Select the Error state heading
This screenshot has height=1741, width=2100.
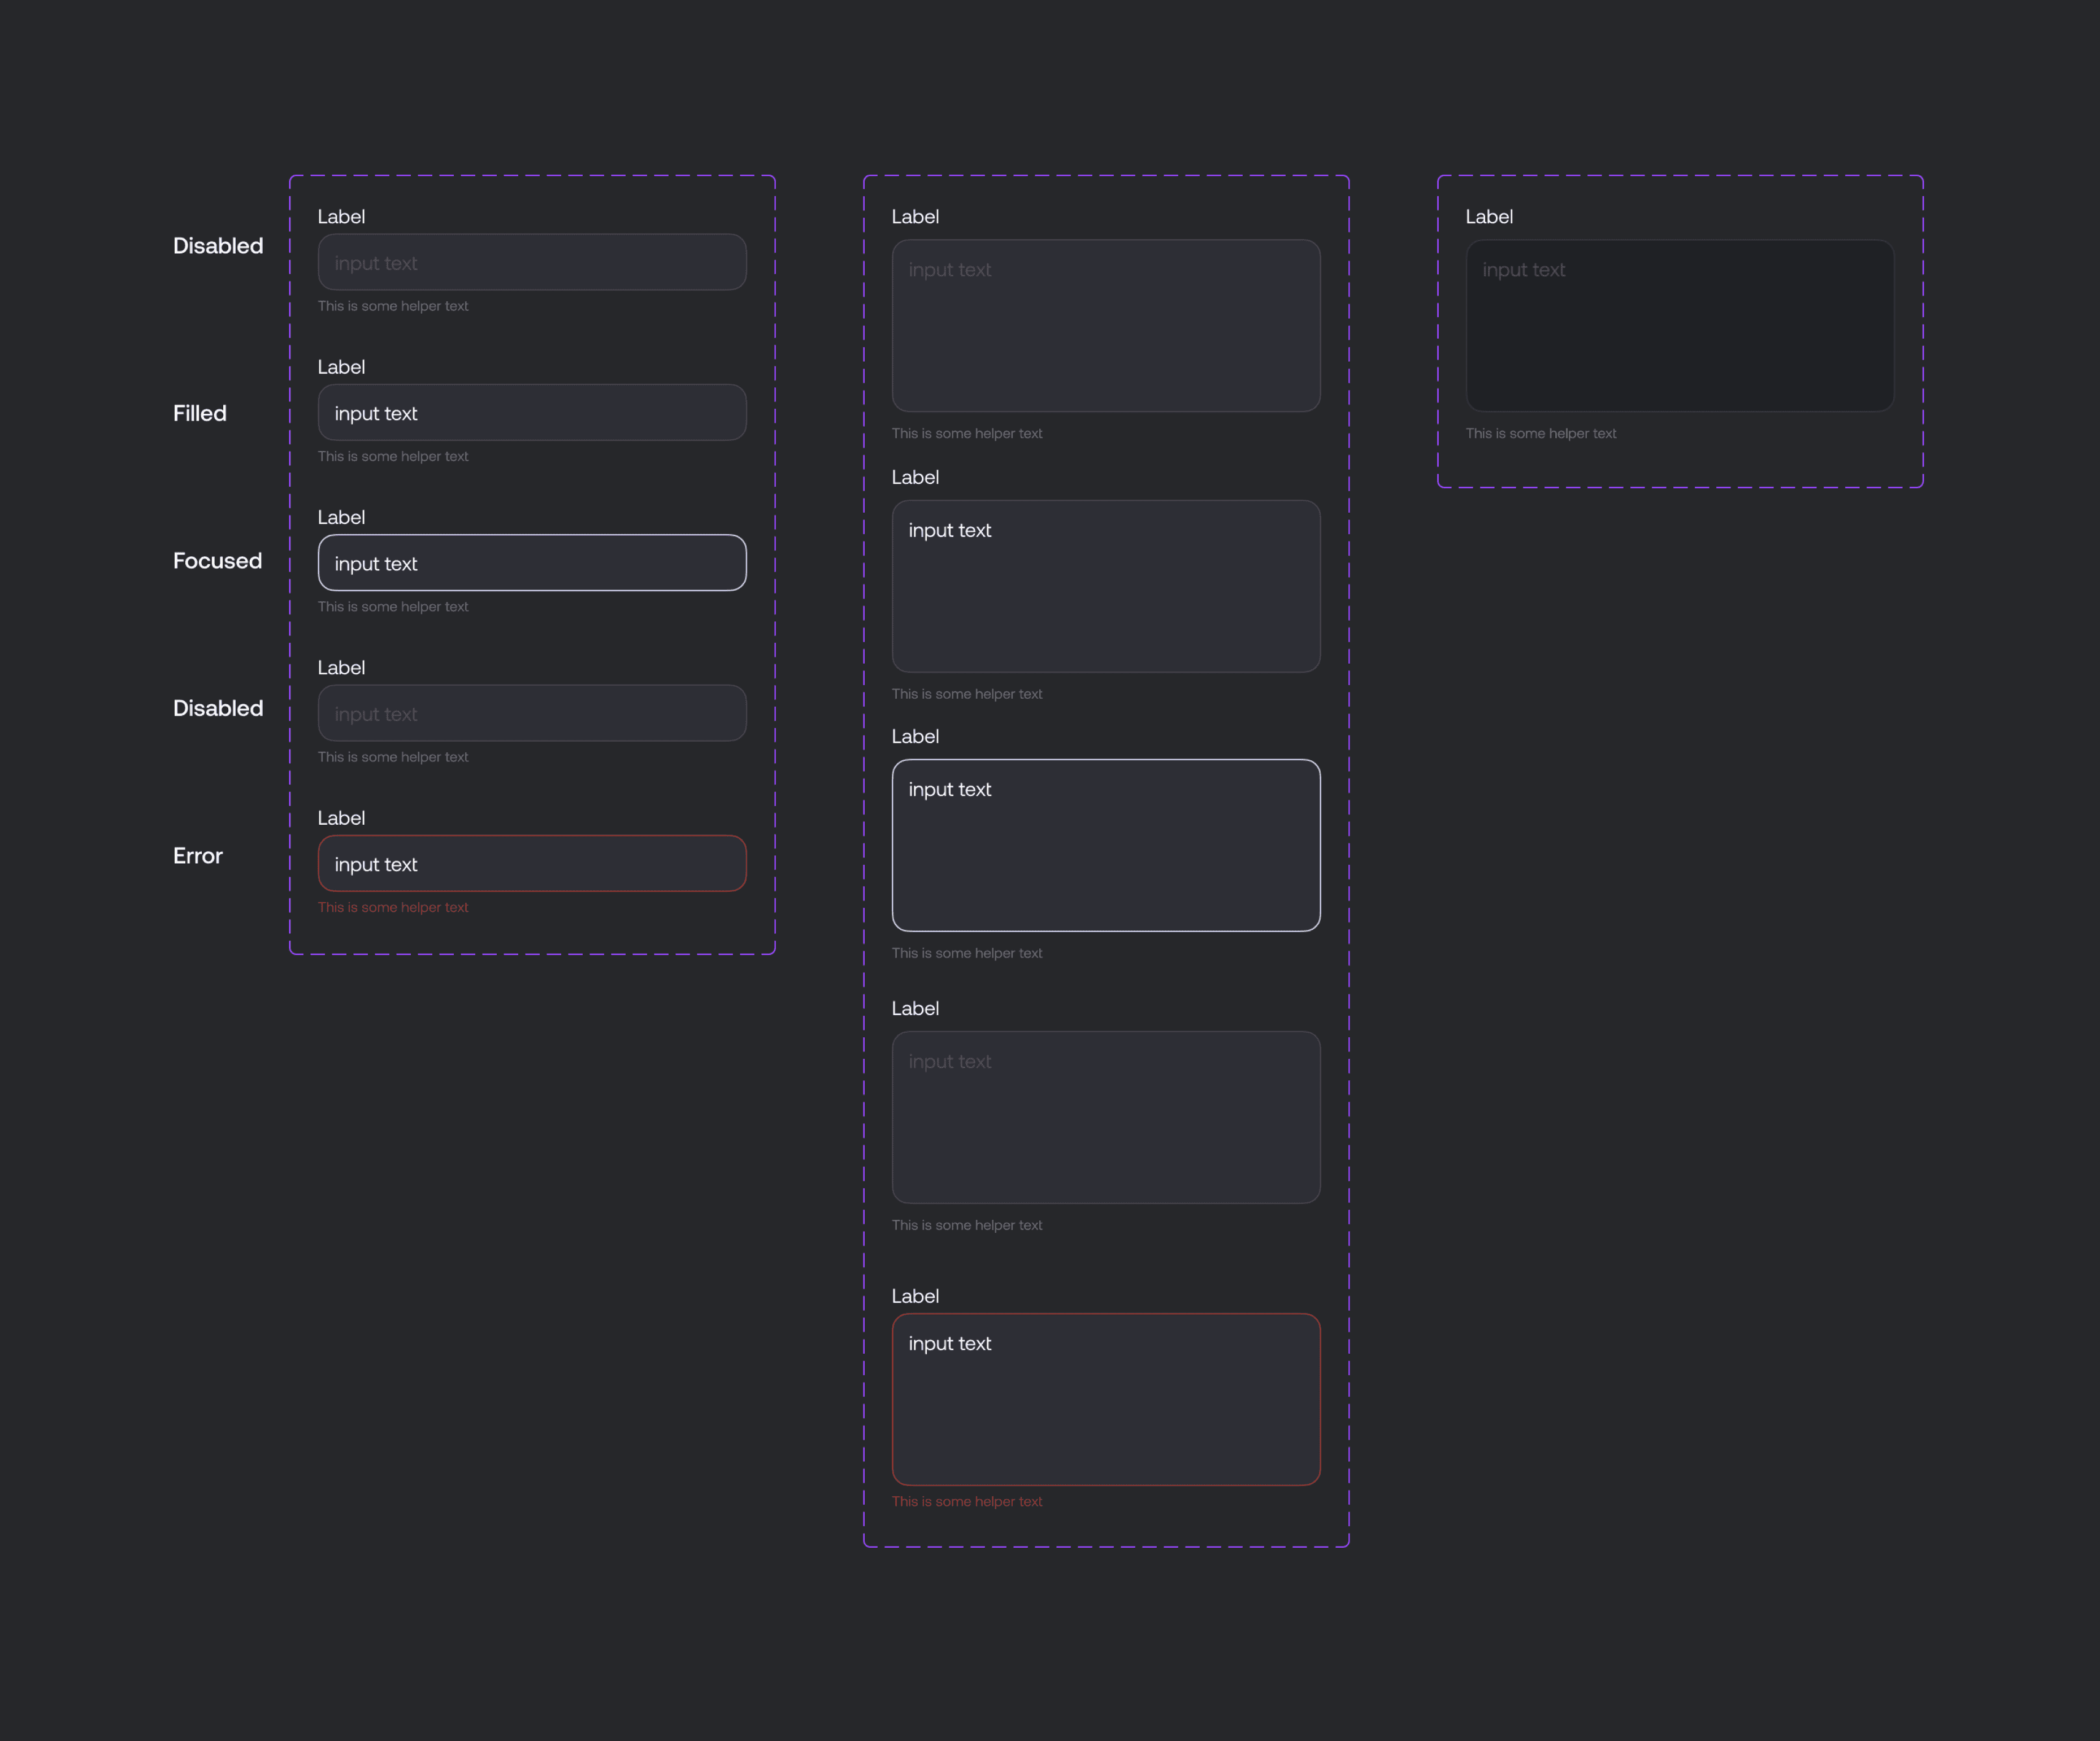[x=198, y=856]
